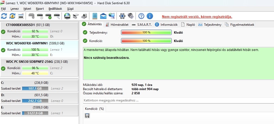The height and width of the screenshot is (124, 274).
Task: Open the Figyelmeztetések tab
Action: pyautogui.click(x=239, y=25)
